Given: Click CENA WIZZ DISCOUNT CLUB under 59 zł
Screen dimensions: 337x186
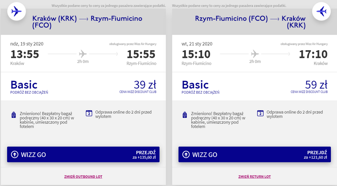Looking at the screenshot, I should pos(309,92).
